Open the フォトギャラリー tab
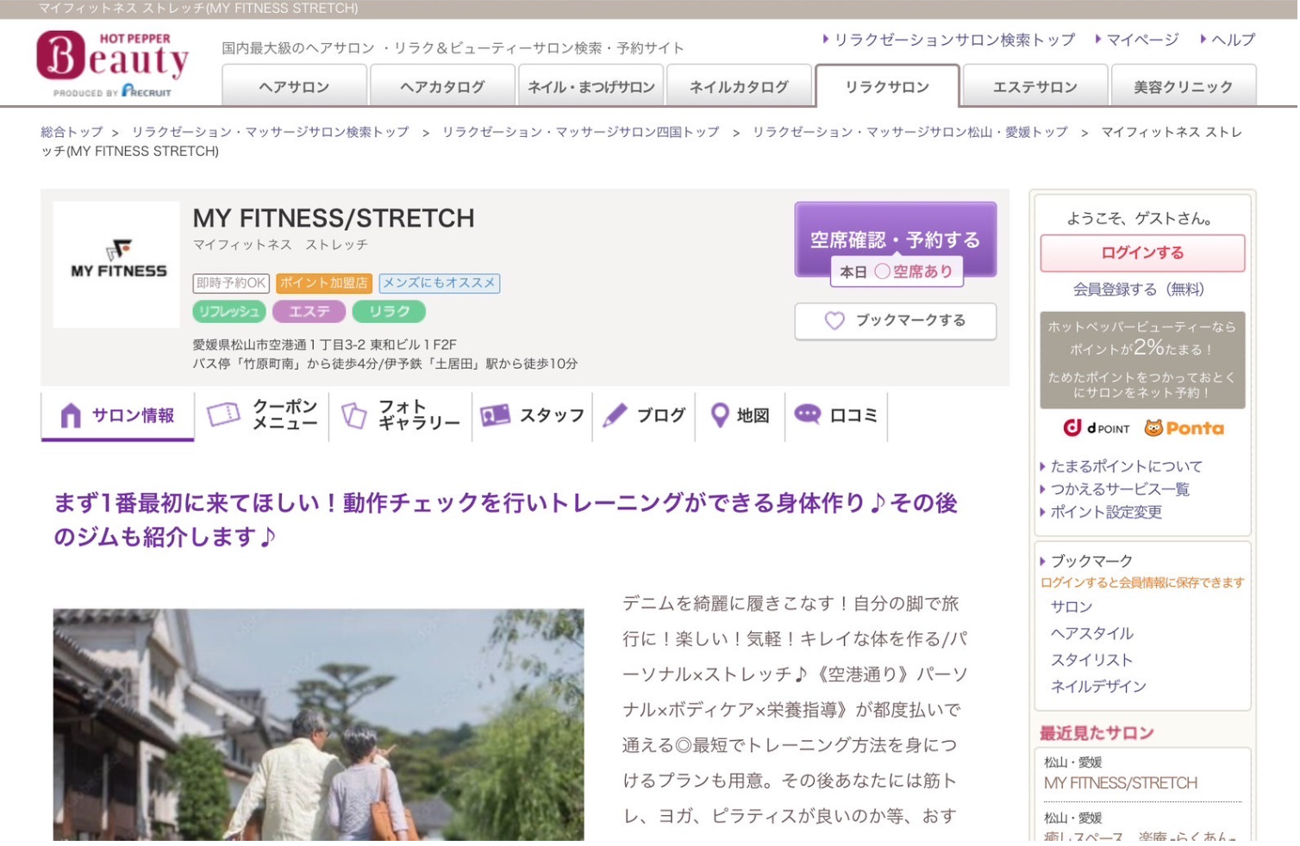The width and height of the screenshot is (1300, 846). (401, 415)
